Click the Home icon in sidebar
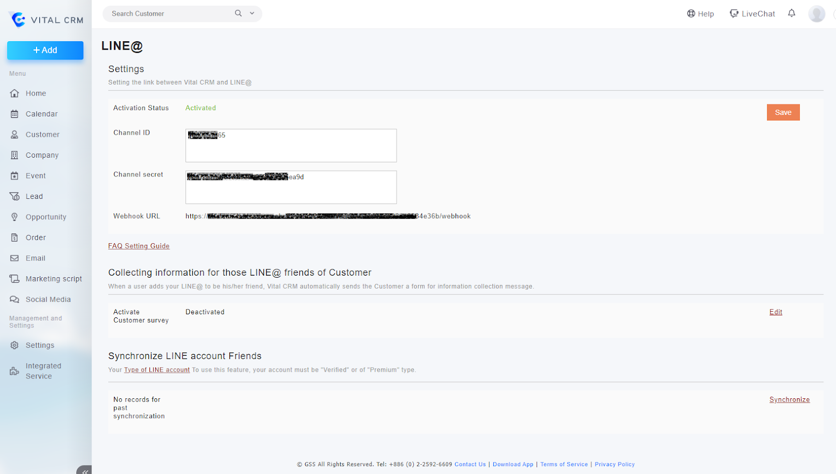 (x=15, y=93)
